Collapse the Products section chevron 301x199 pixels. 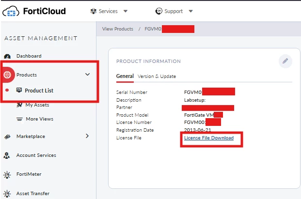[x=87, y=75]
